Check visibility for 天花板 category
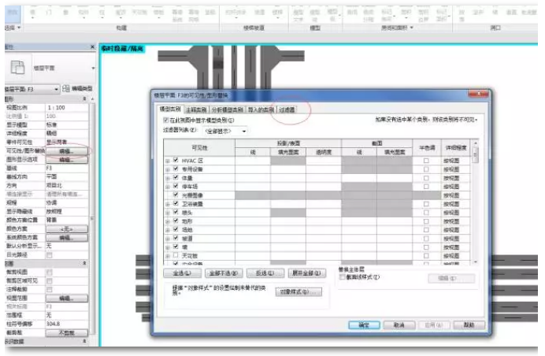 176,255
